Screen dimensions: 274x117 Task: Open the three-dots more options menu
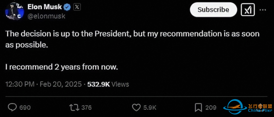(263, 10)
